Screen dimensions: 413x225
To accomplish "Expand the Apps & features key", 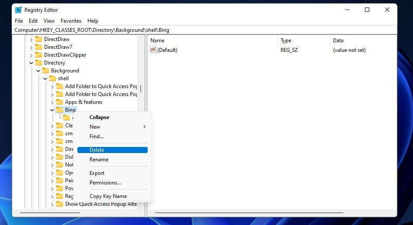I will 52,102.
